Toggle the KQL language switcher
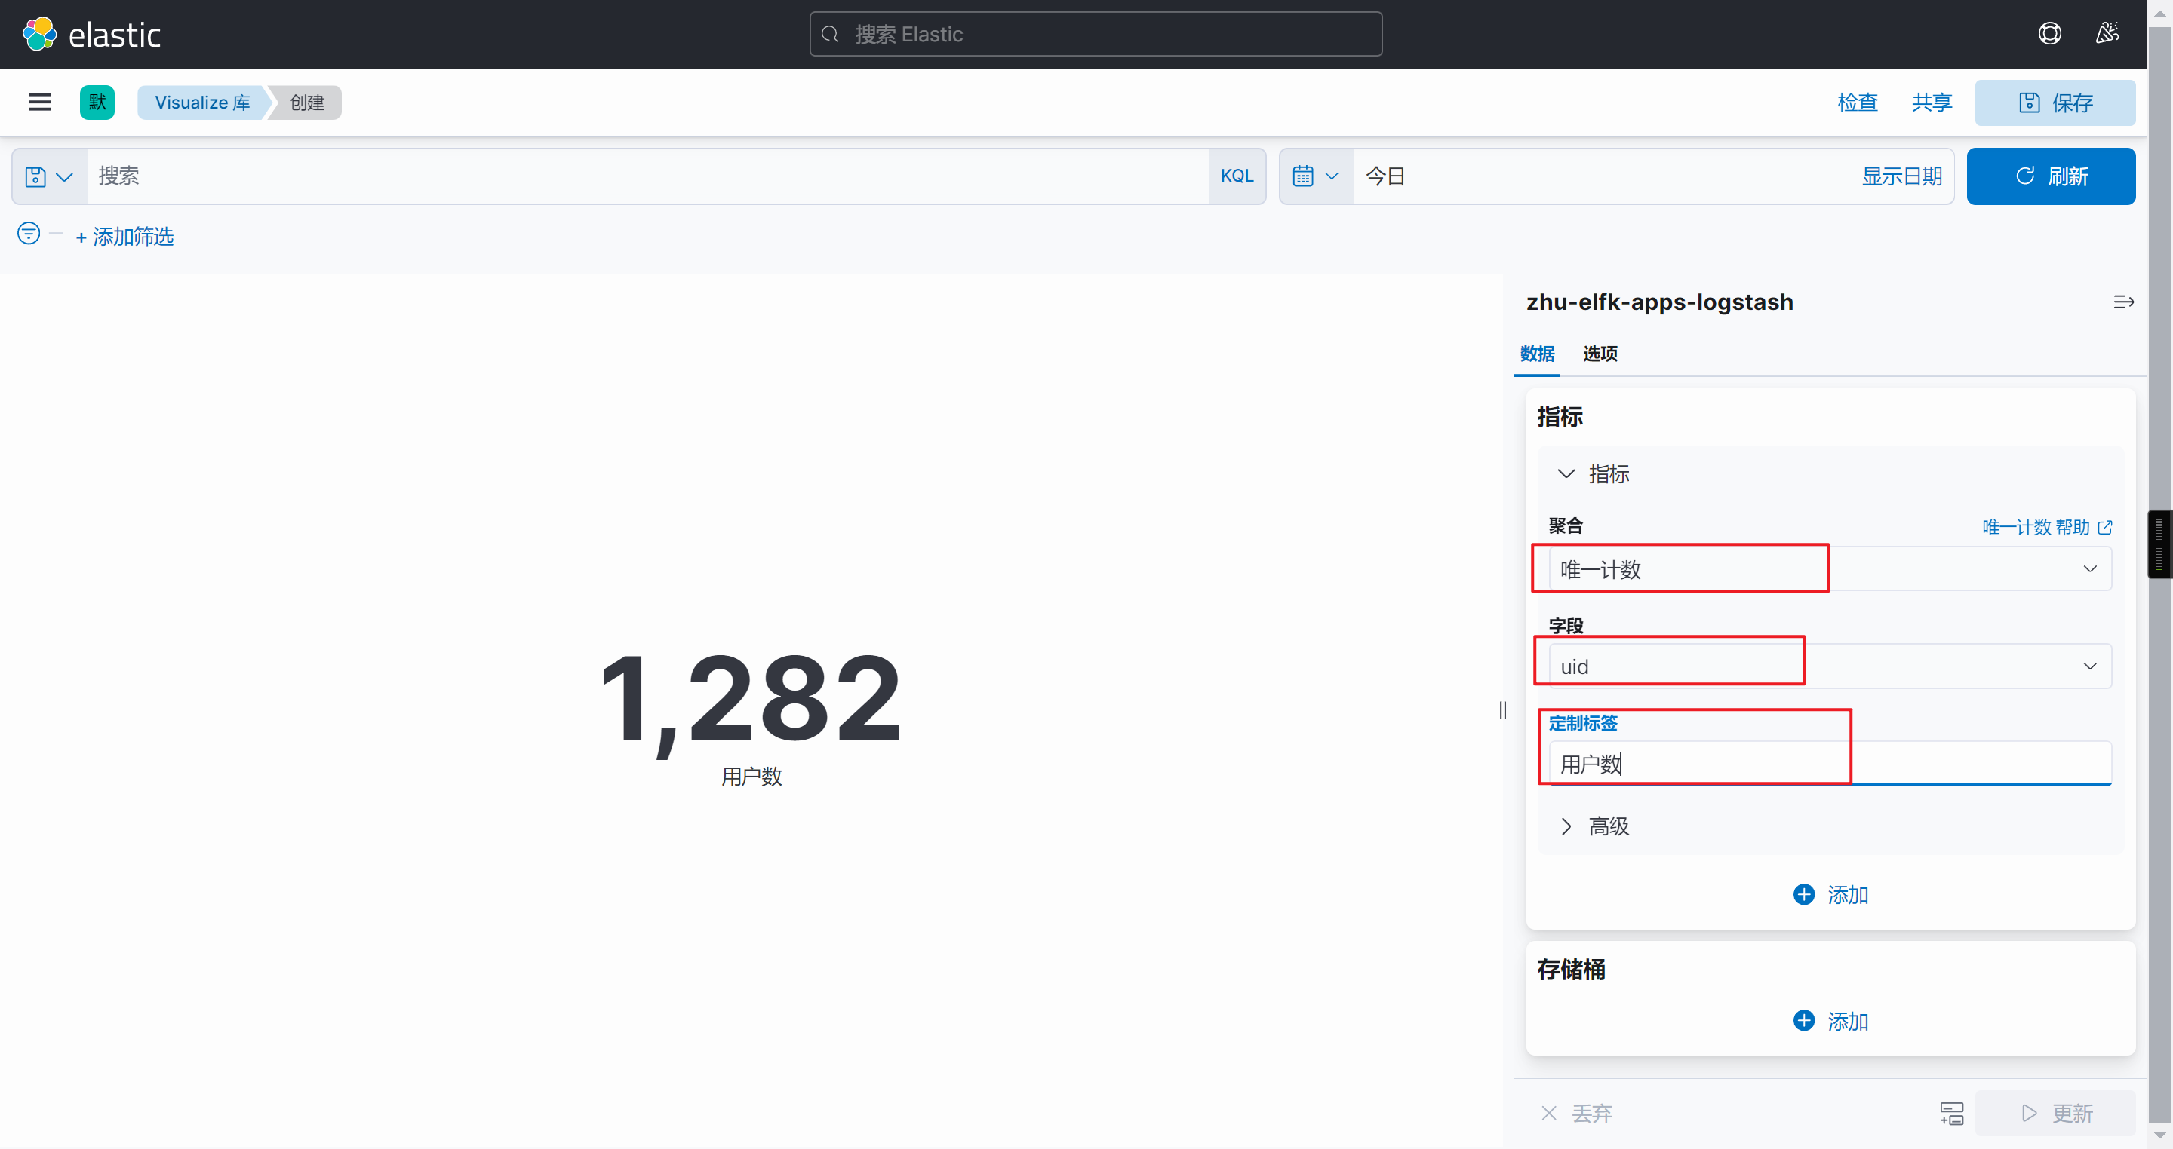This screenshot has height=1149, width=2173. (1237, 176)
